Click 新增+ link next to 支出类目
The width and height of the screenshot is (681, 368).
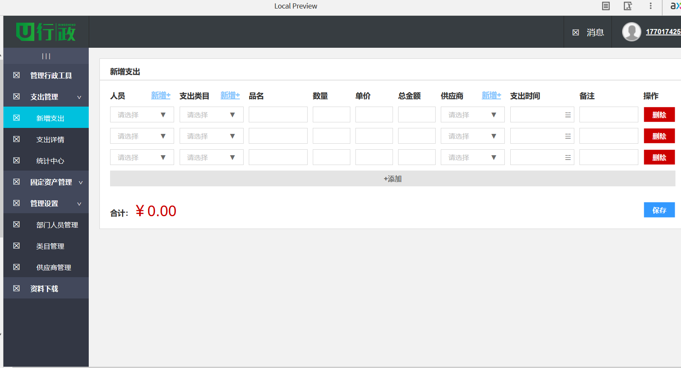point(230,96)
